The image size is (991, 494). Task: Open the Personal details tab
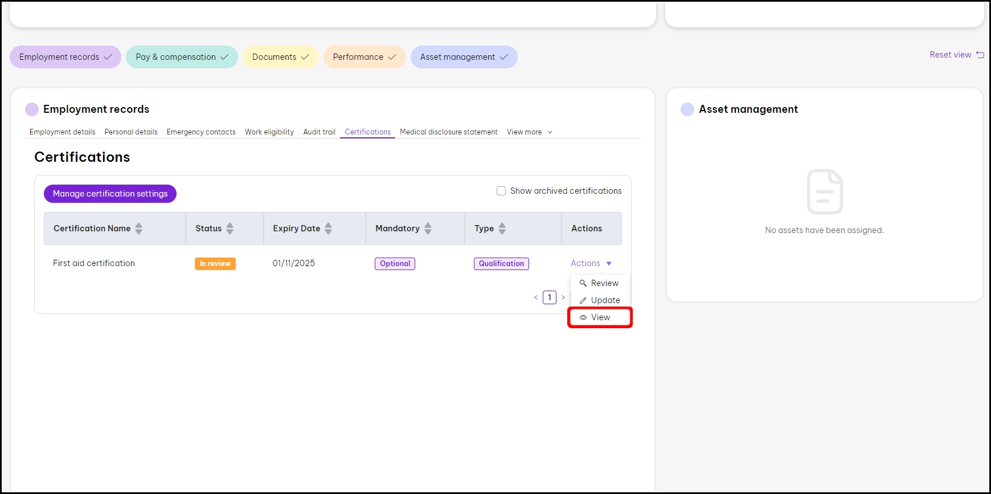131,132
